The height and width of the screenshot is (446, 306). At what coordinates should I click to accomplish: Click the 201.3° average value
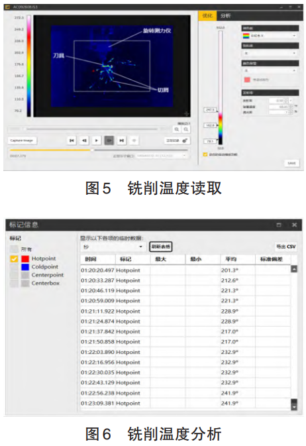click(230, 270)
